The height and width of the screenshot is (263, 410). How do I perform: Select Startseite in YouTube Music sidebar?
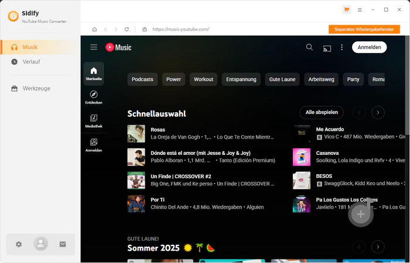click(94, 74)
